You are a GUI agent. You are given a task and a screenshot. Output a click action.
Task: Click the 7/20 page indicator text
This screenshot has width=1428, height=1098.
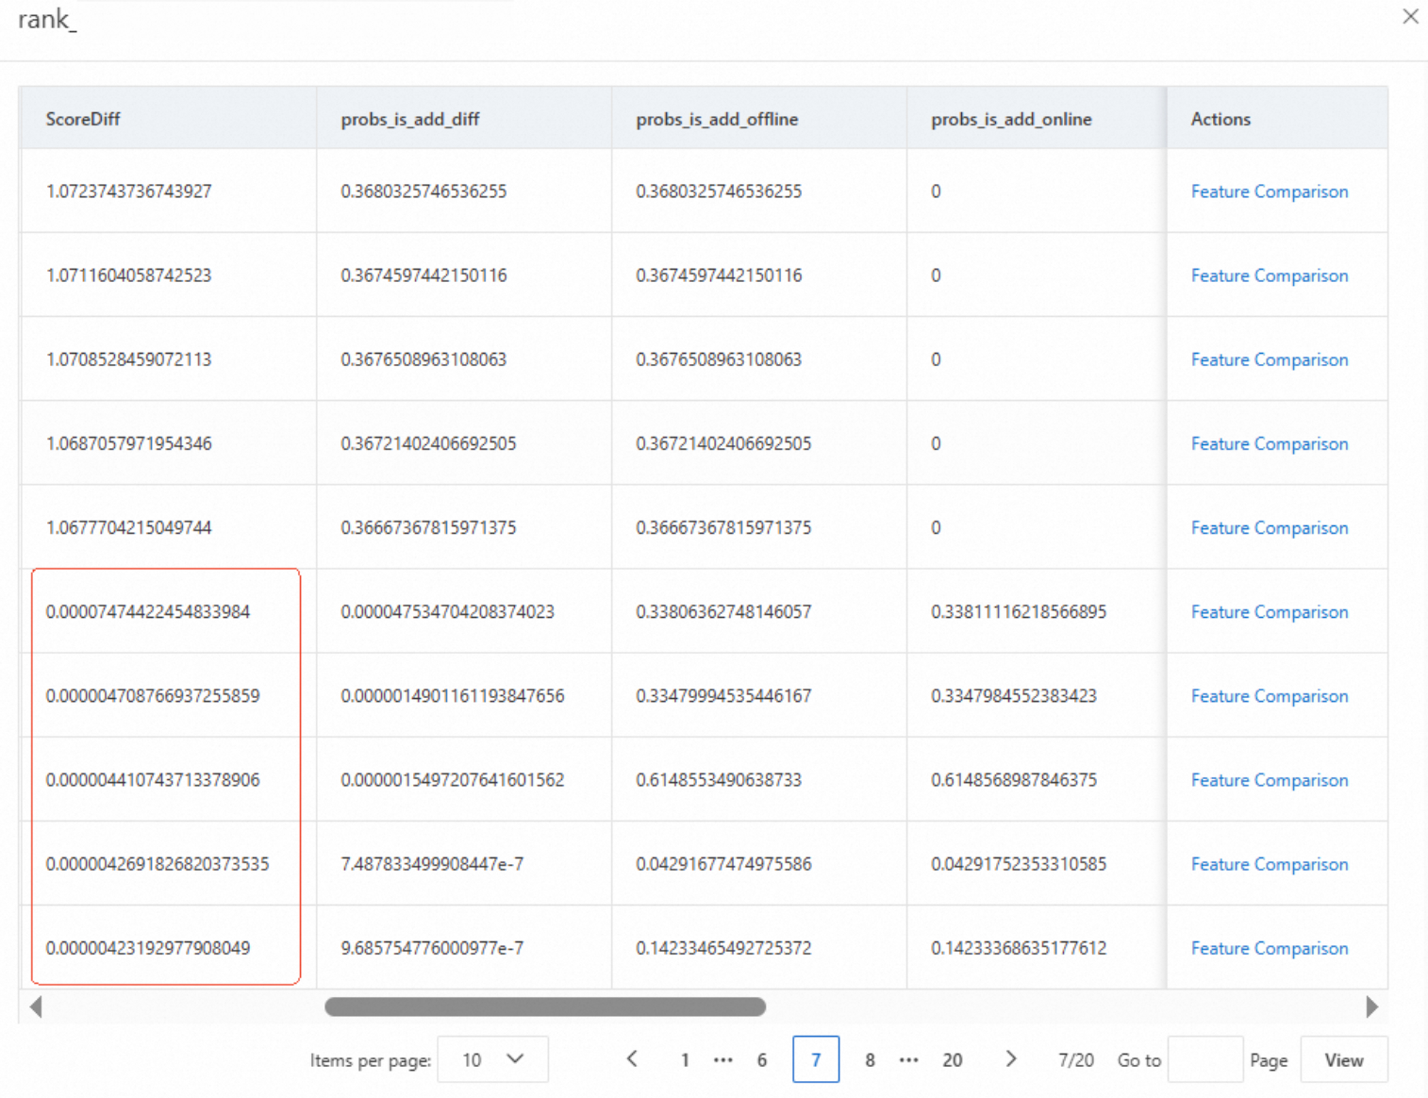click(x=1076, y=1060)
